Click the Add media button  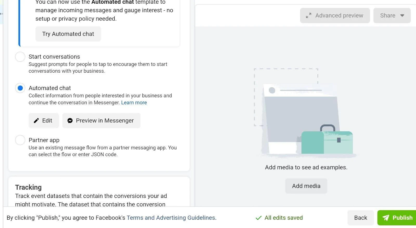click(306, 186)
